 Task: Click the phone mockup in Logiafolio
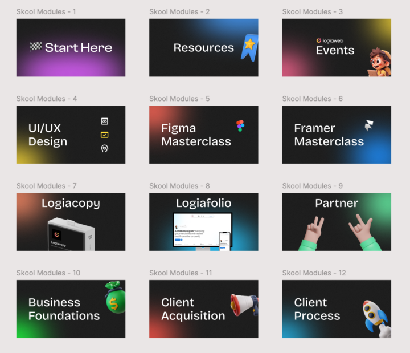point(225,241)
